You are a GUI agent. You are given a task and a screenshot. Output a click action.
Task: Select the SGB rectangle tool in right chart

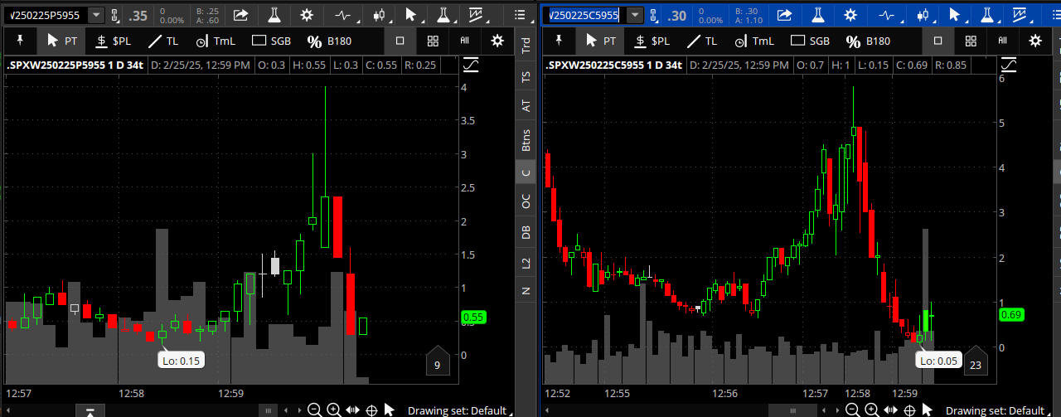[810, 41]
